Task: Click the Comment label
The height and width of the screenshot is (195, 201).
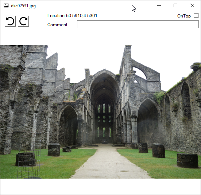Action: pyautogui.click(x=57, y=24)
